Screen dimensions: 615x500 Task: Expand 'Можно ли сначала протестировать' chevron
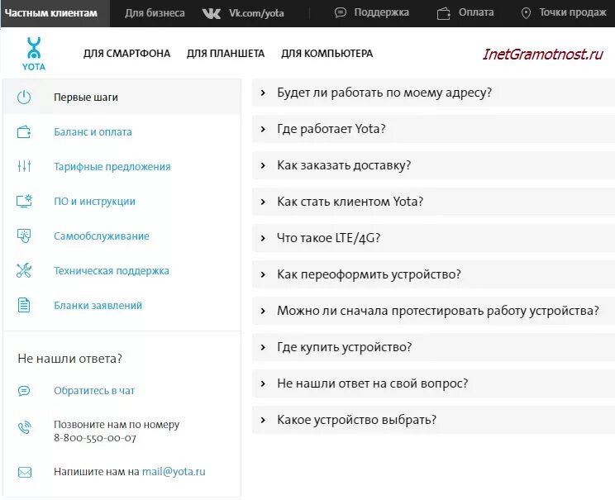pos(263,311)
